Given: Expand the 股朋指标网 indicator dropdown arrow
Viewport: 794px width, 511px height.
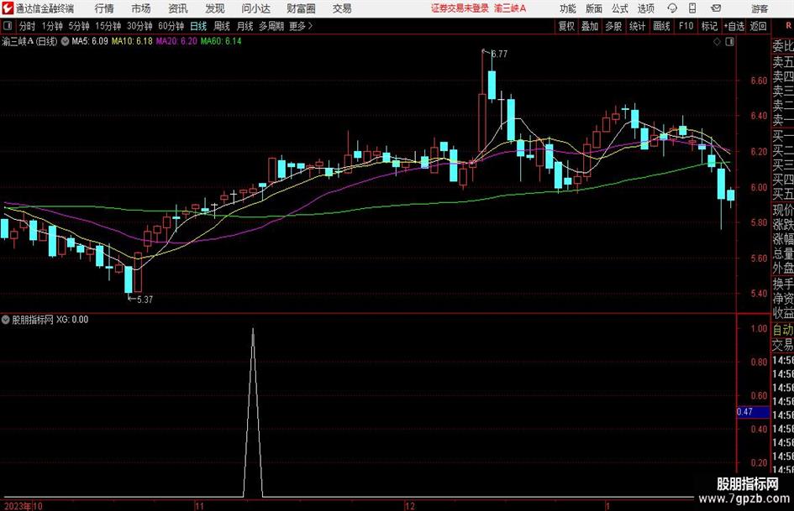Looking at the screenshot, I should pyautogui.click(x=6, y=320).
